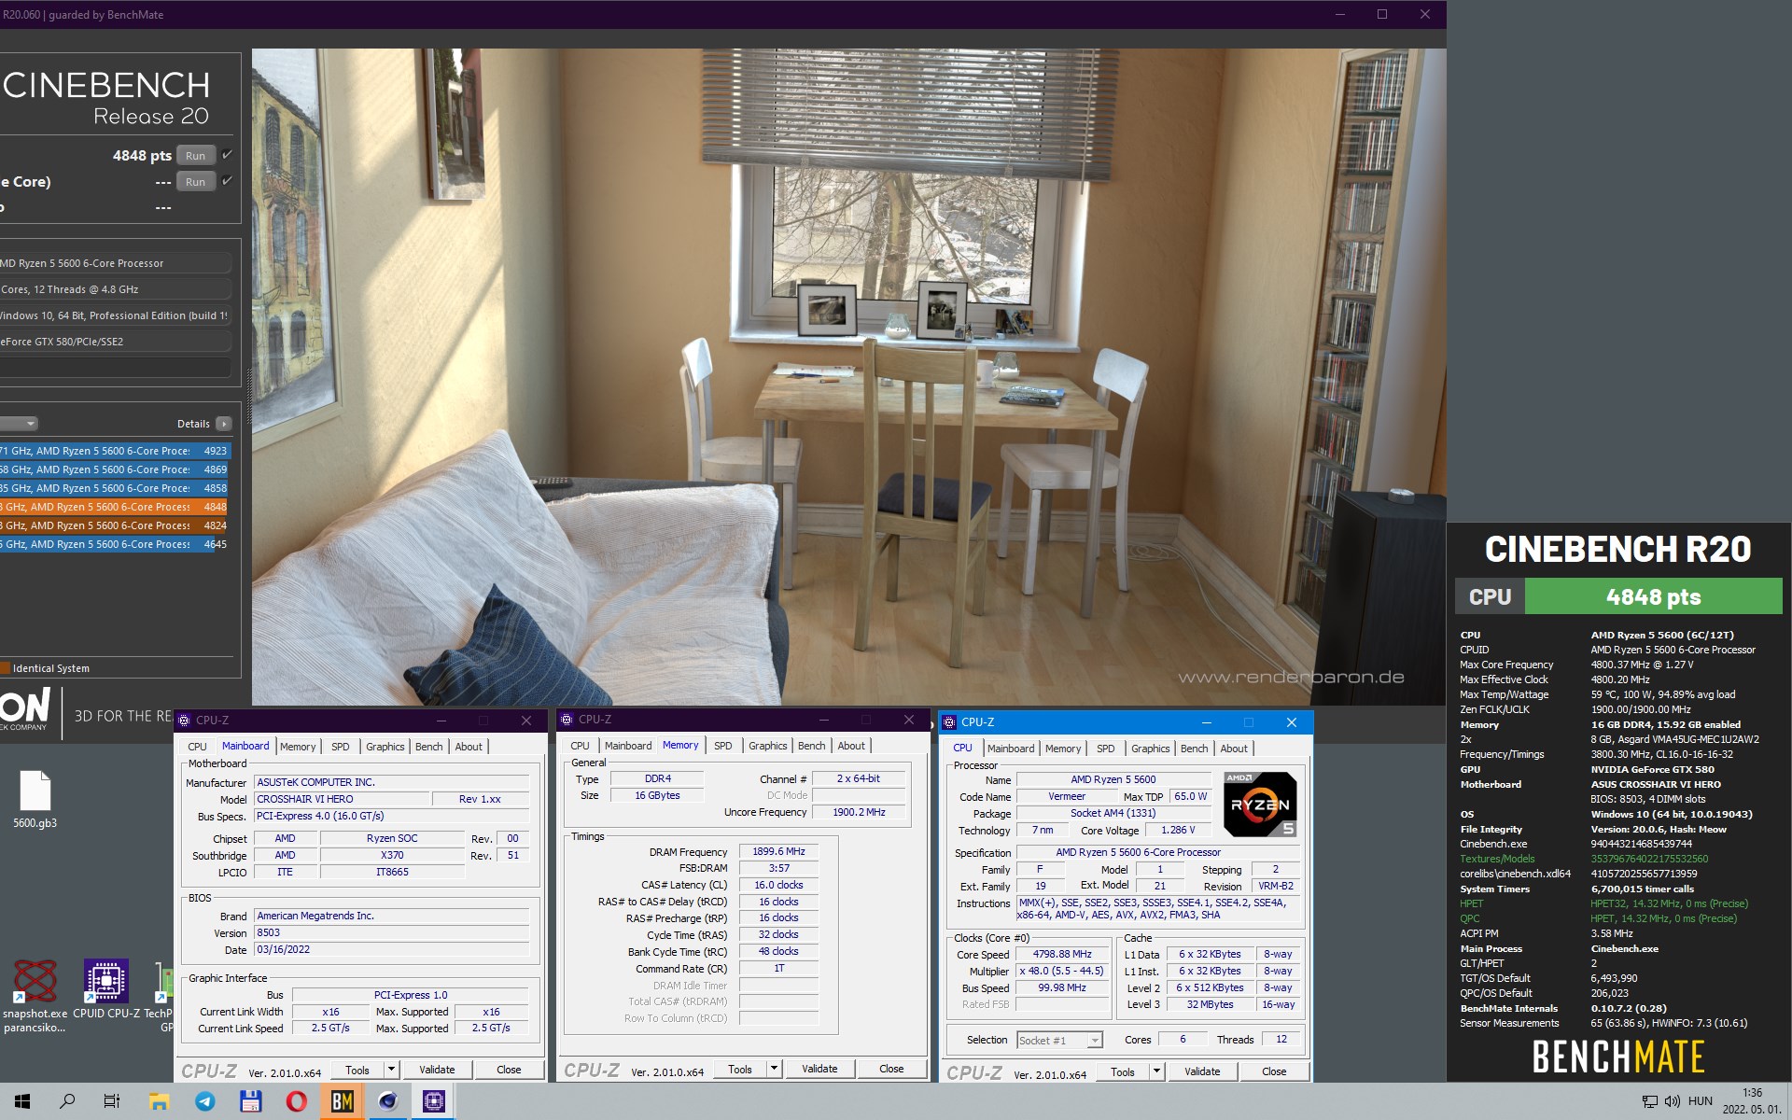Screen dimensions: 1792x1120
Task: Open Tools dropdown arrow in CPU tab CPU-Z window
Action: (x=1157, y=1071)
